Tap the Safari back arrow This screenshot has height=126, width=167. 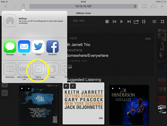click(6, 6)
